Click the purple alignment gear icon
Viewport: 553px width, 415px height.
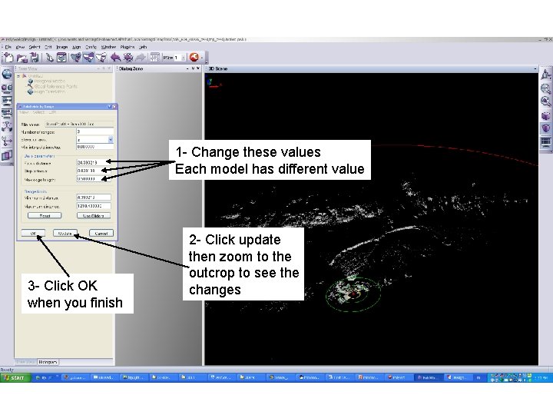[x=128, y=57]
